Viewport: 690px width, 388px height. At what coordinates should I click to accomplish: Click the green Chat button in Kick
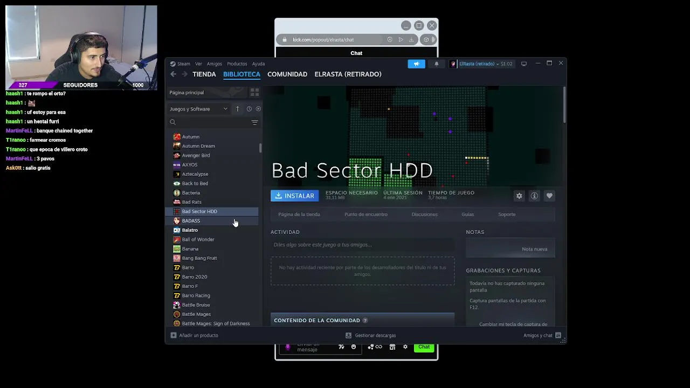coord(424,347)
